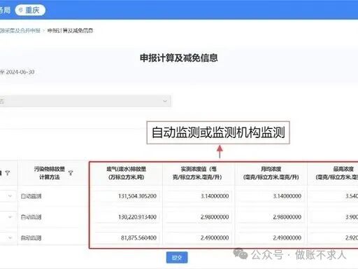Click the 实测浓度值 field showing 3.14000000

[199, 196]
